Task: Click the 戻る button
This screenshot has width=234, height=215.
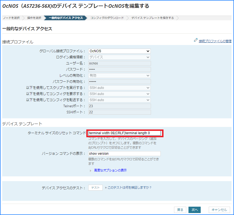Action: click(x=180, y=210)
